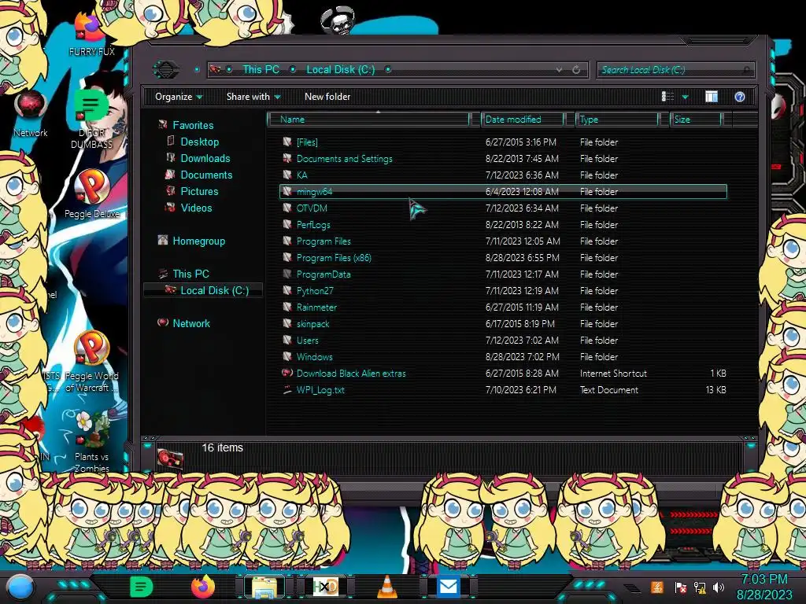806x604 pixels.
Task: Select the Program Files (x86) folder
Action: point(334,257)
